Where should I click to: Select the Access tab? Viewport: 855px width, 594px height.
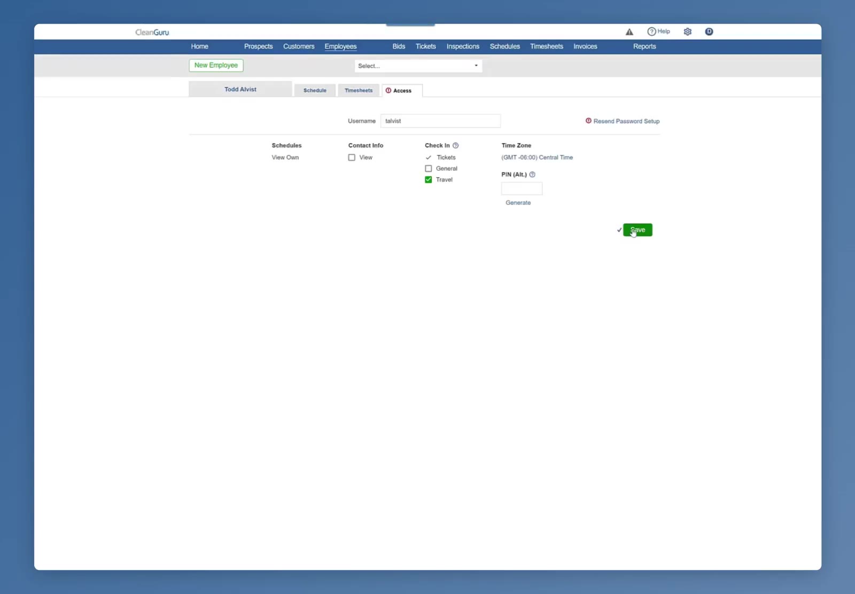point(402,91)
